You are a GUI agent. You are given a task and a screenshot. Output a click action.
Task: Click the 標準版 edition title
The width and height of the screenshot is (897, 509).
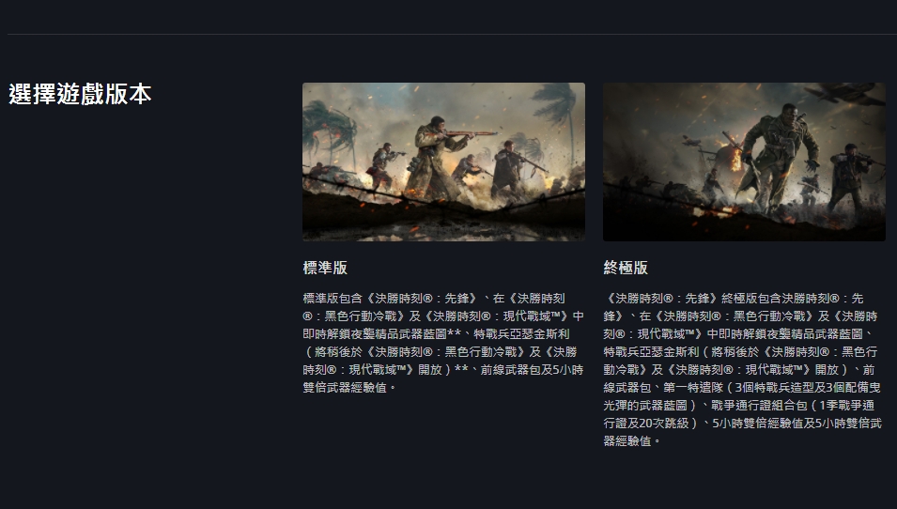tap(325, 268)
